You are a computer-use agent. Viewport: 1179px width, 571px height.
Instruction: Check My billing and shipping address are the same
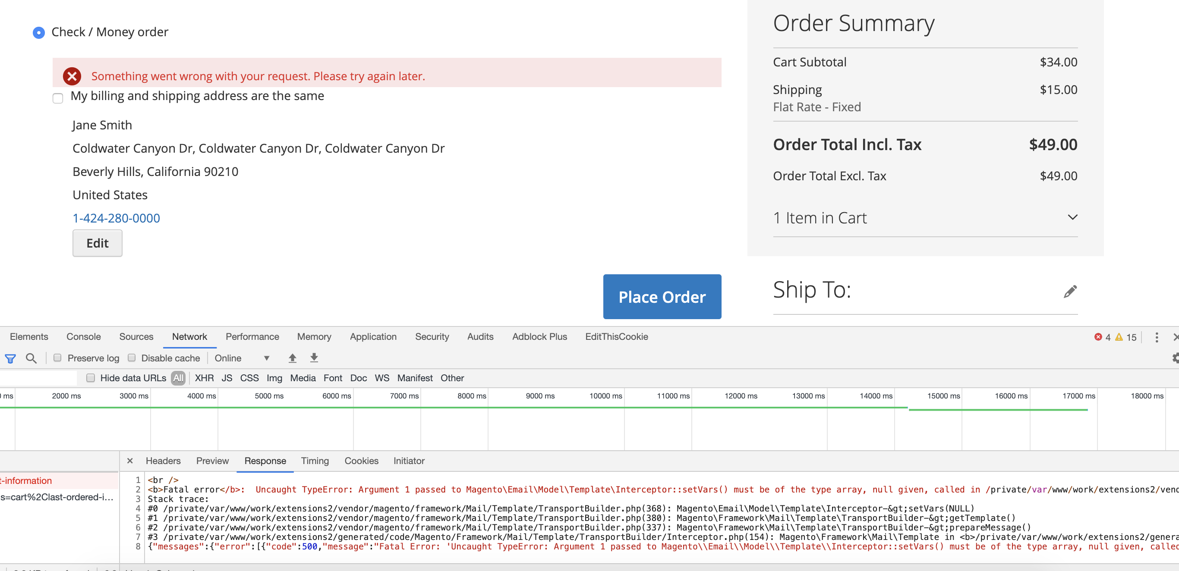coord(58,98)
